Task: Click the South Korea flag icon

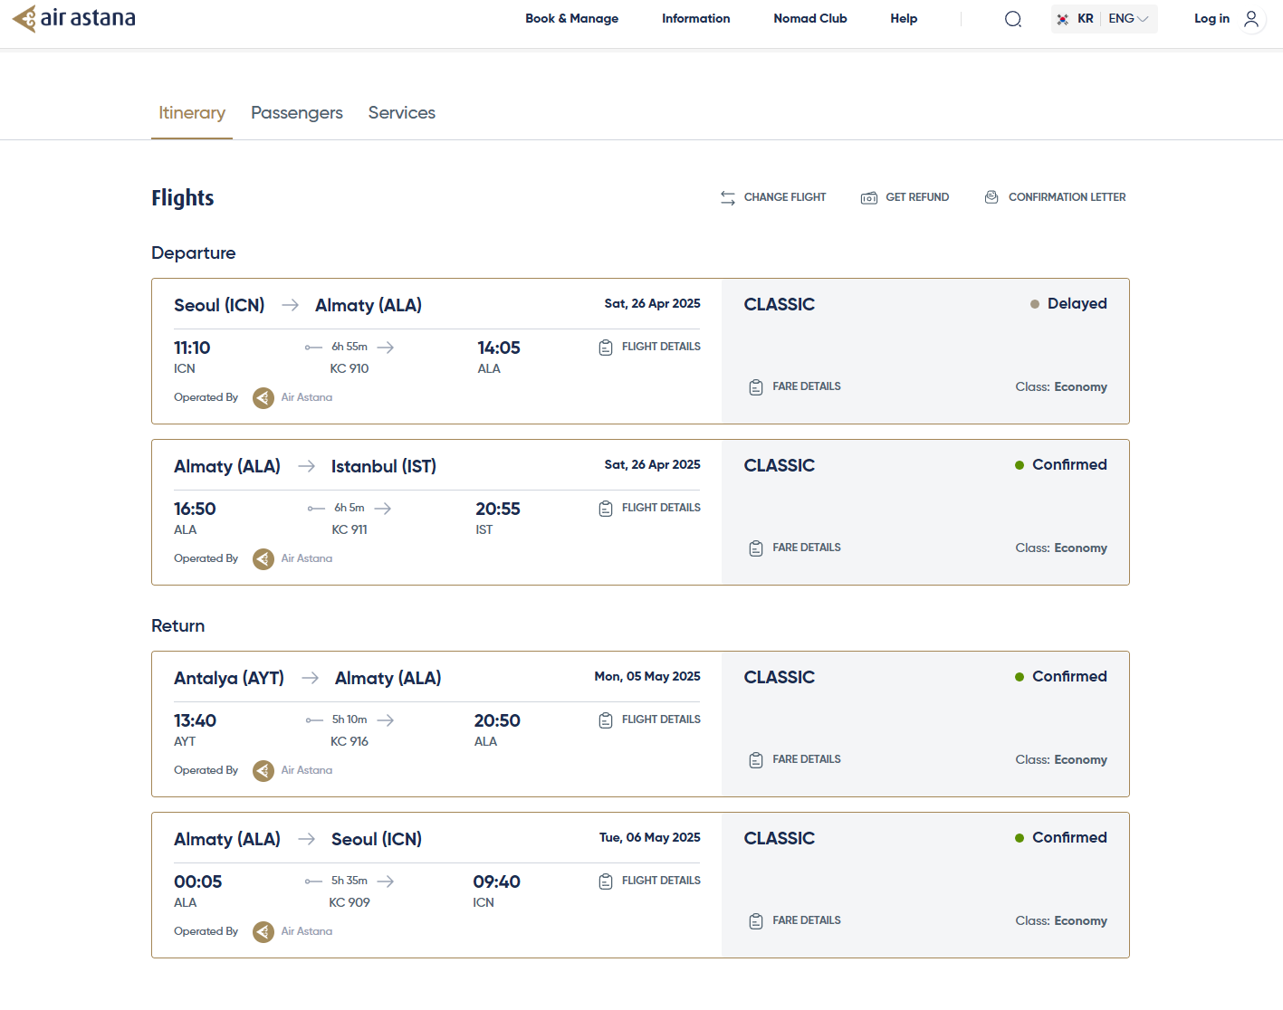Action: 1063,19
